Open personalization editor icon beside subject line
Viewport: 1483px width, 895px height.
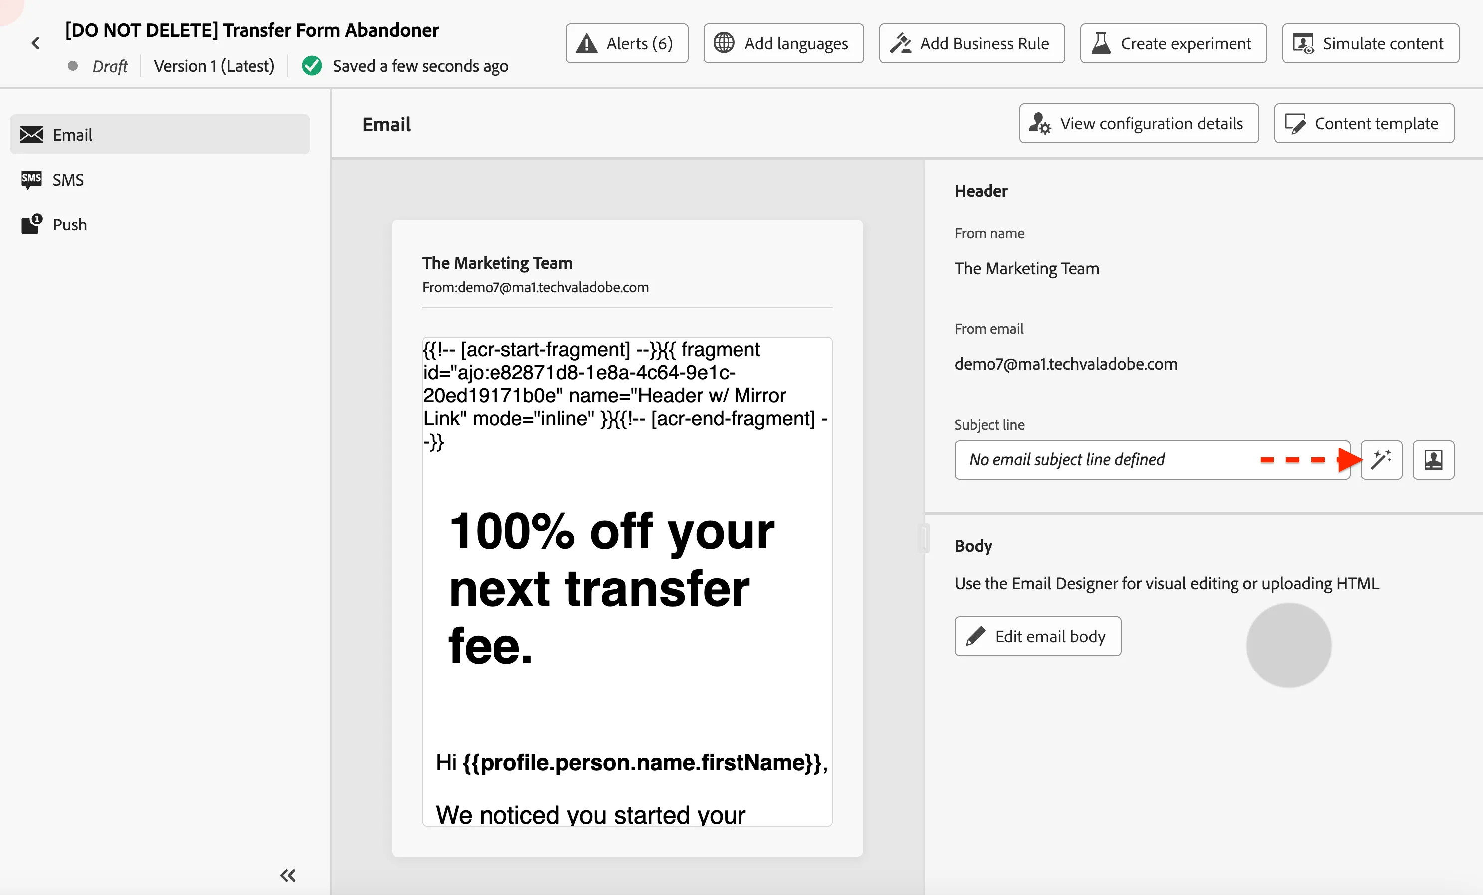point(1433,460)
